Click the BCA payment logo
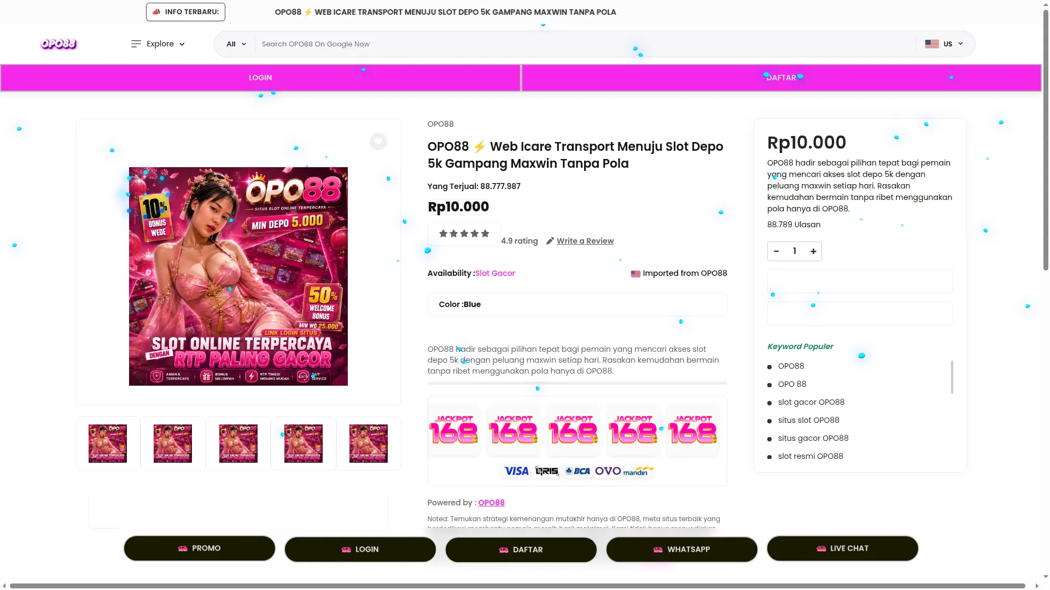1050x590 pixels. click(x=577, y=471)
